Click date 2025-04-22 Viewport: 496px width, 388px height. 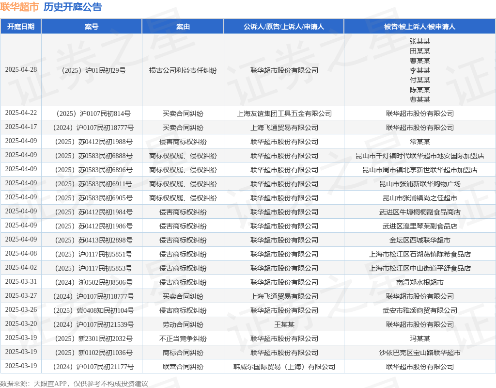tap(21, 113)
